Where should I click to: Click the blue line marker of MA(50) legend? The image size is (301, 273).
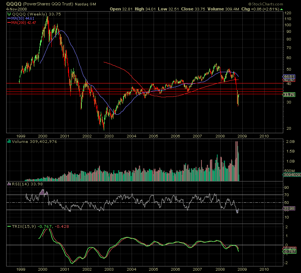(x=9, y=19)
